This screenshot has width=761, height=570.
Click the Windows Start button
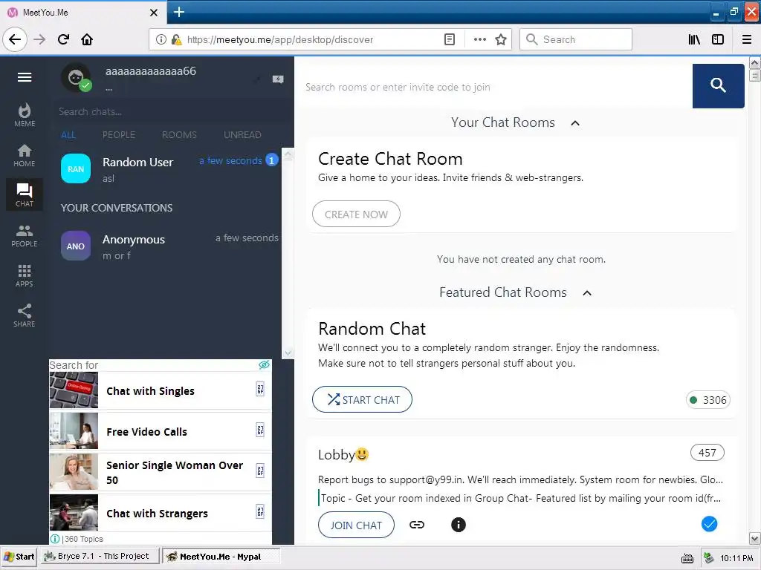tap(19, 557)
